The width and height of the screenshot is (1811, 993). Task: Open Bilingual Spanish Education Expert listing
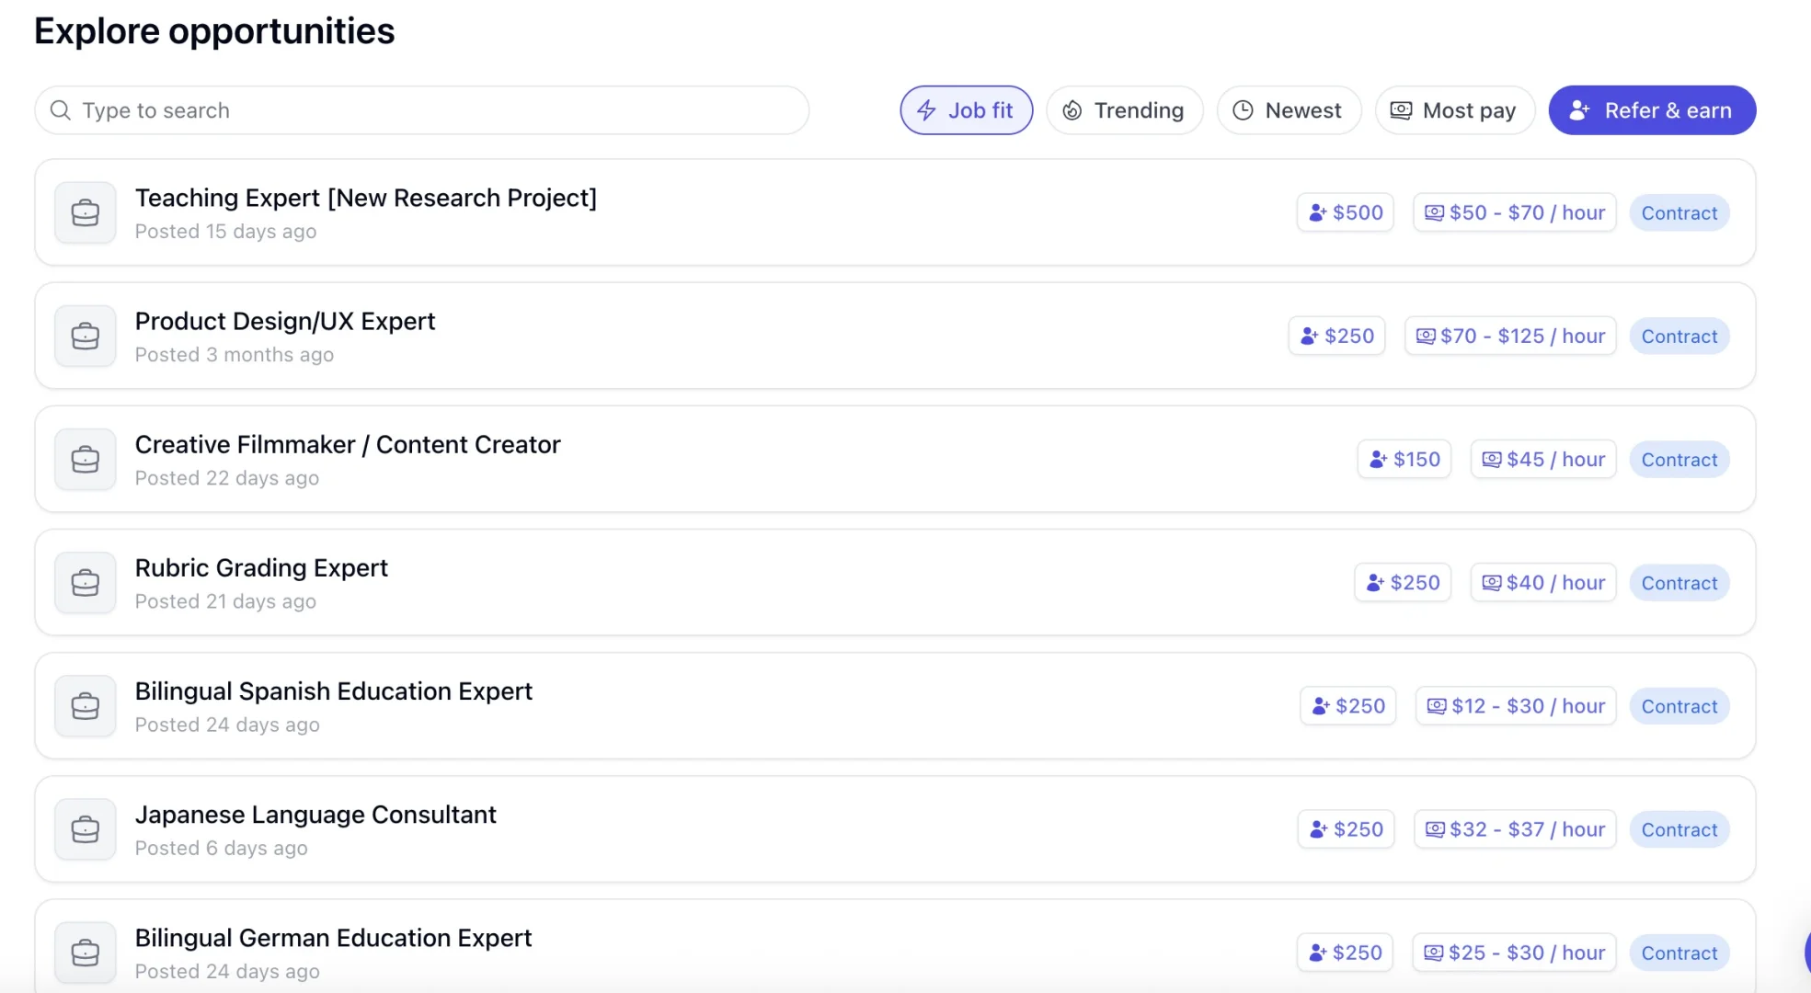[333, 691]
